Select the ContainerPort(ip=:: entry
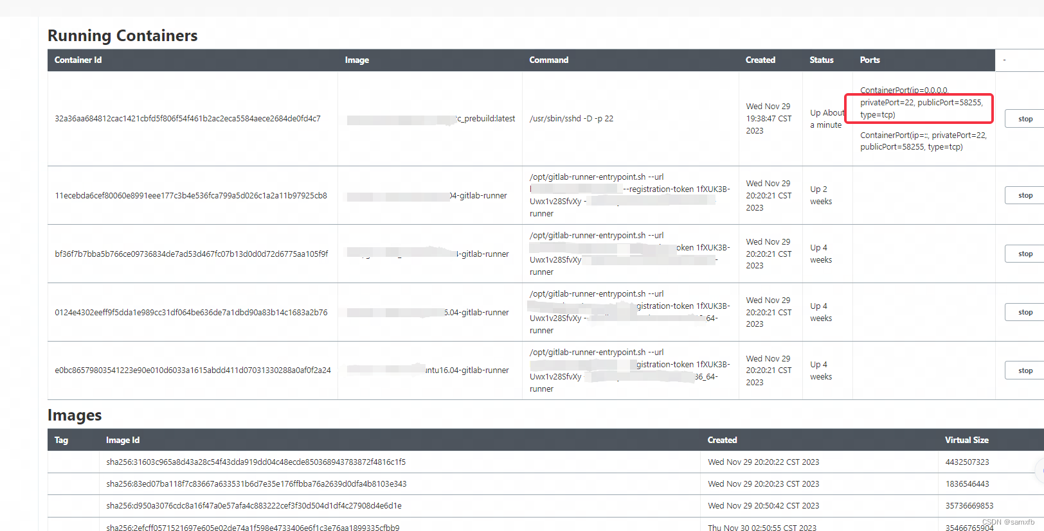Viewport: 1044px width, 531px height. click(x=923, y=141)
